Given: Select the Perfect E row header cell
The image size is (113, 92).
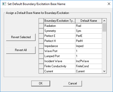Looking at the screenshot, I should click(41, 36).
